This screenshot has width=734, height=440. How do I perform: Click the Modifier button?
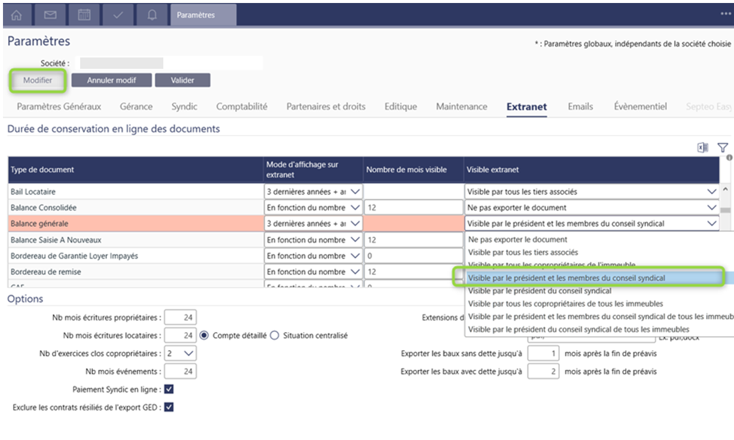tap(38, 80)
